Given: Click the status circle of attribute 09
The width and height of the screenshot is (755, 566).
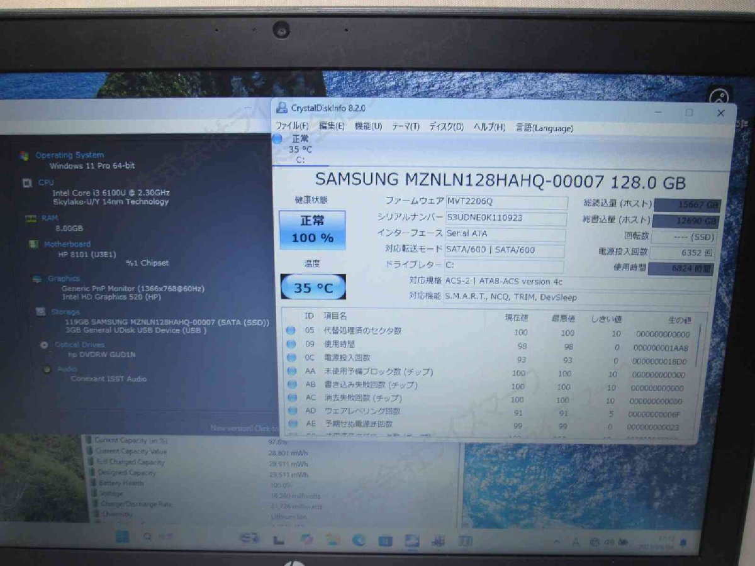Looking at the screenshot, I should click(291, 345).
